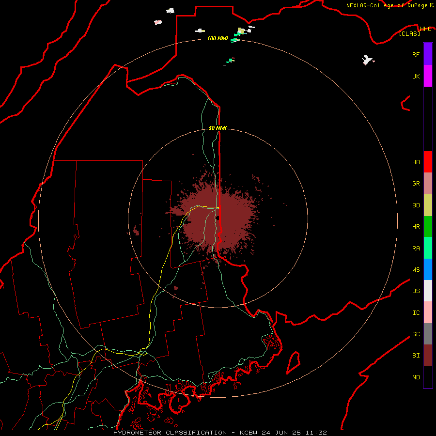Click the "DS" legend label
The width and height of the screenshot is (436, 436).
tap(416, 291)
